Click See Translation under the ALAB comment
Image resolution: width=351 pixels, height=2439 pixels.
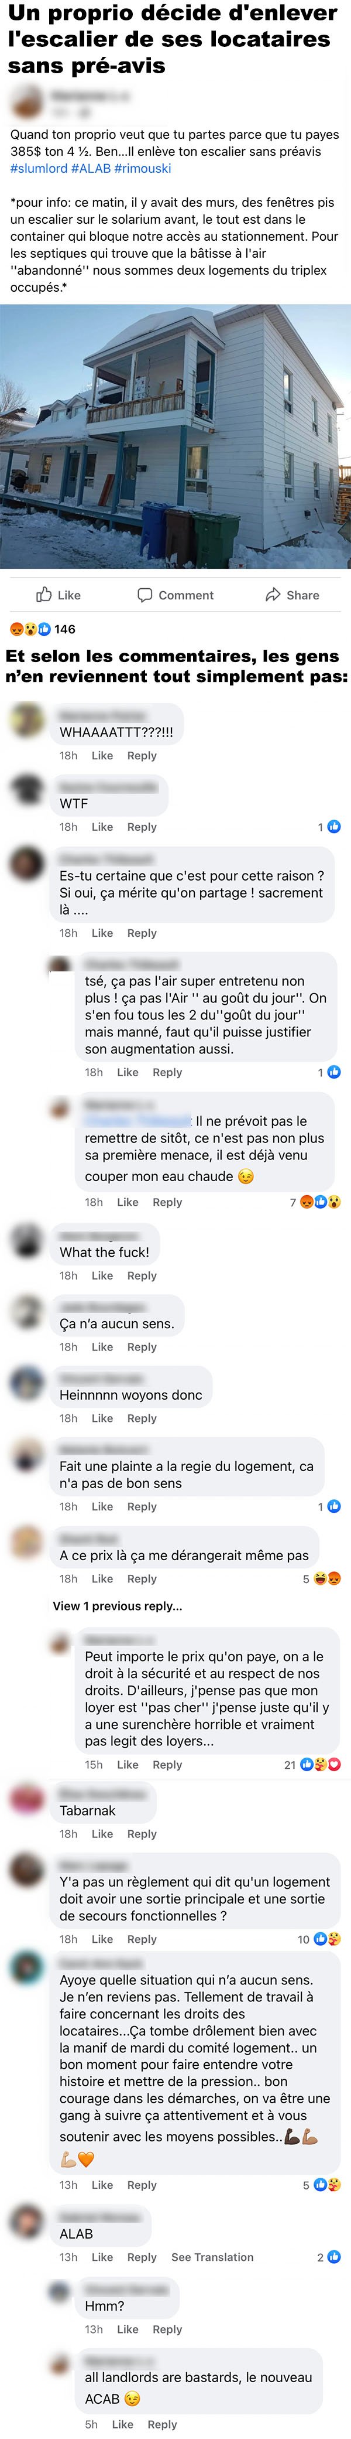click(212, 2257)
